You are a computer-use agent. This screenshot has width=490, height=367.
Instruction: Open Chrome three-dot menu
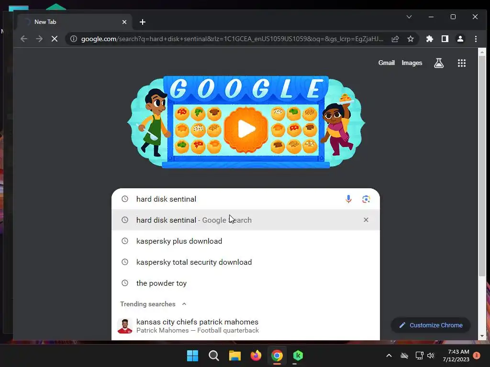coord(476,39)
